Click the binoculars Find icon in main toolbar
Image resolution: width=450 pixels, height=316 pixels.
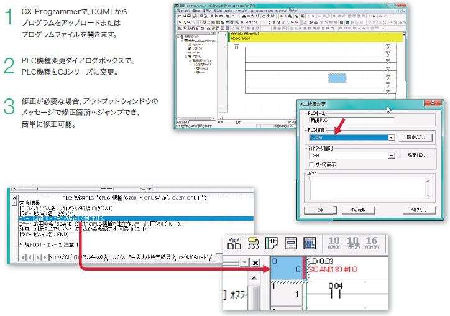[x=244, y=16]
